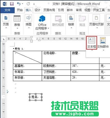This screenshot has width=110, height=118.
Task: Click the bottom-right handle of 姓名 text box
Action: point(42,100)
